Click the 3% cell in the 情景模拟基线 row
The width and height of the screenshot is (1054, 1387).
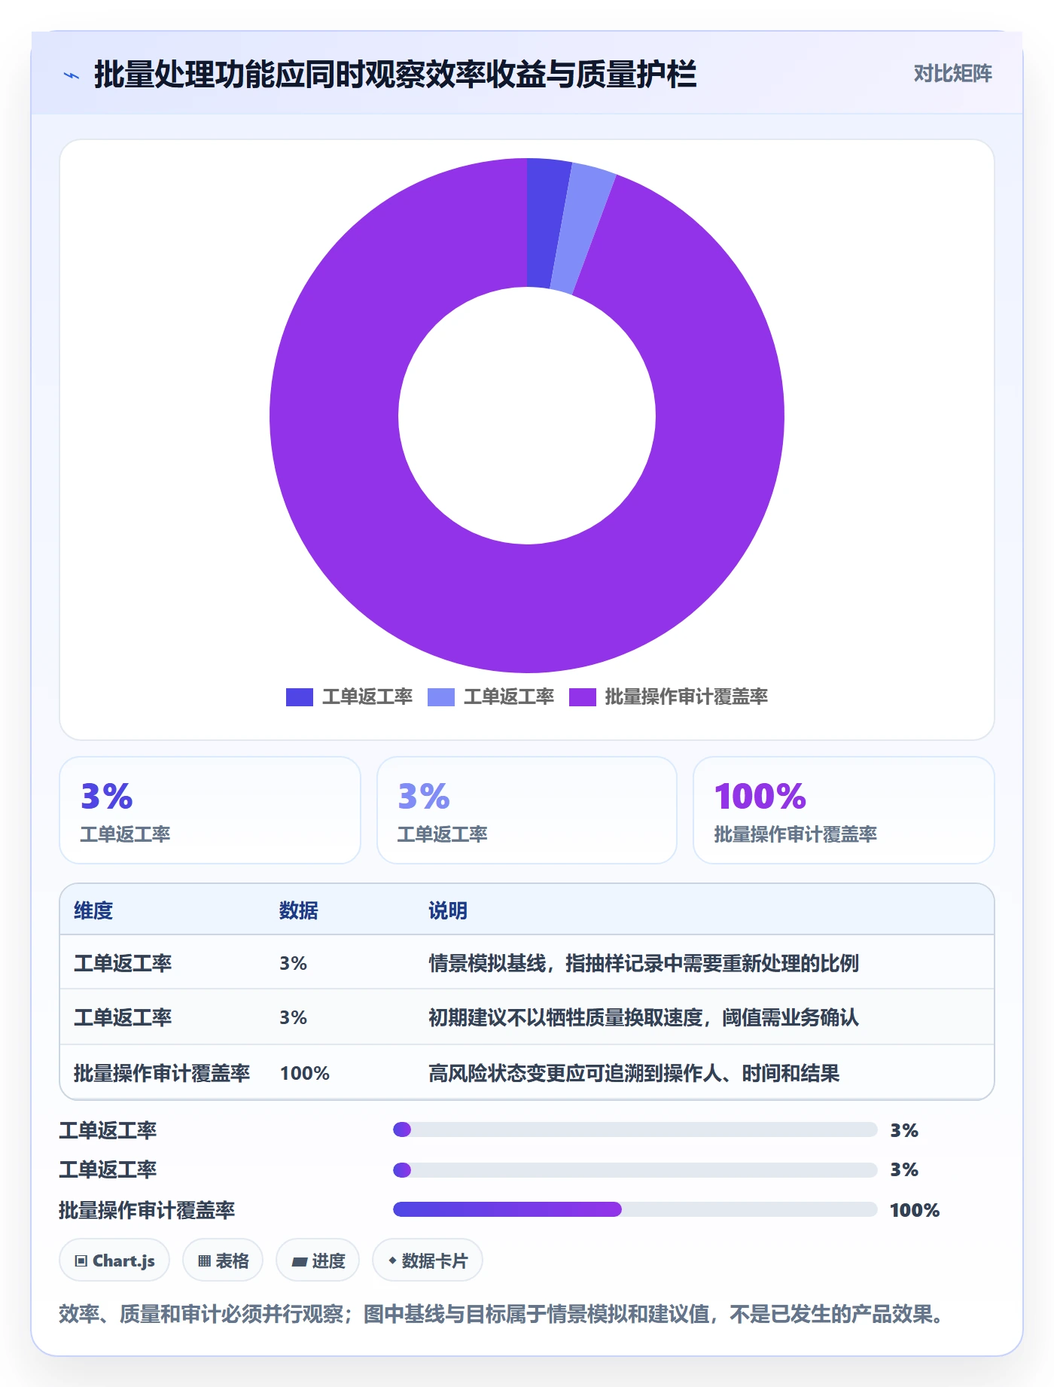pyautogui.click(x=293, y=963)
